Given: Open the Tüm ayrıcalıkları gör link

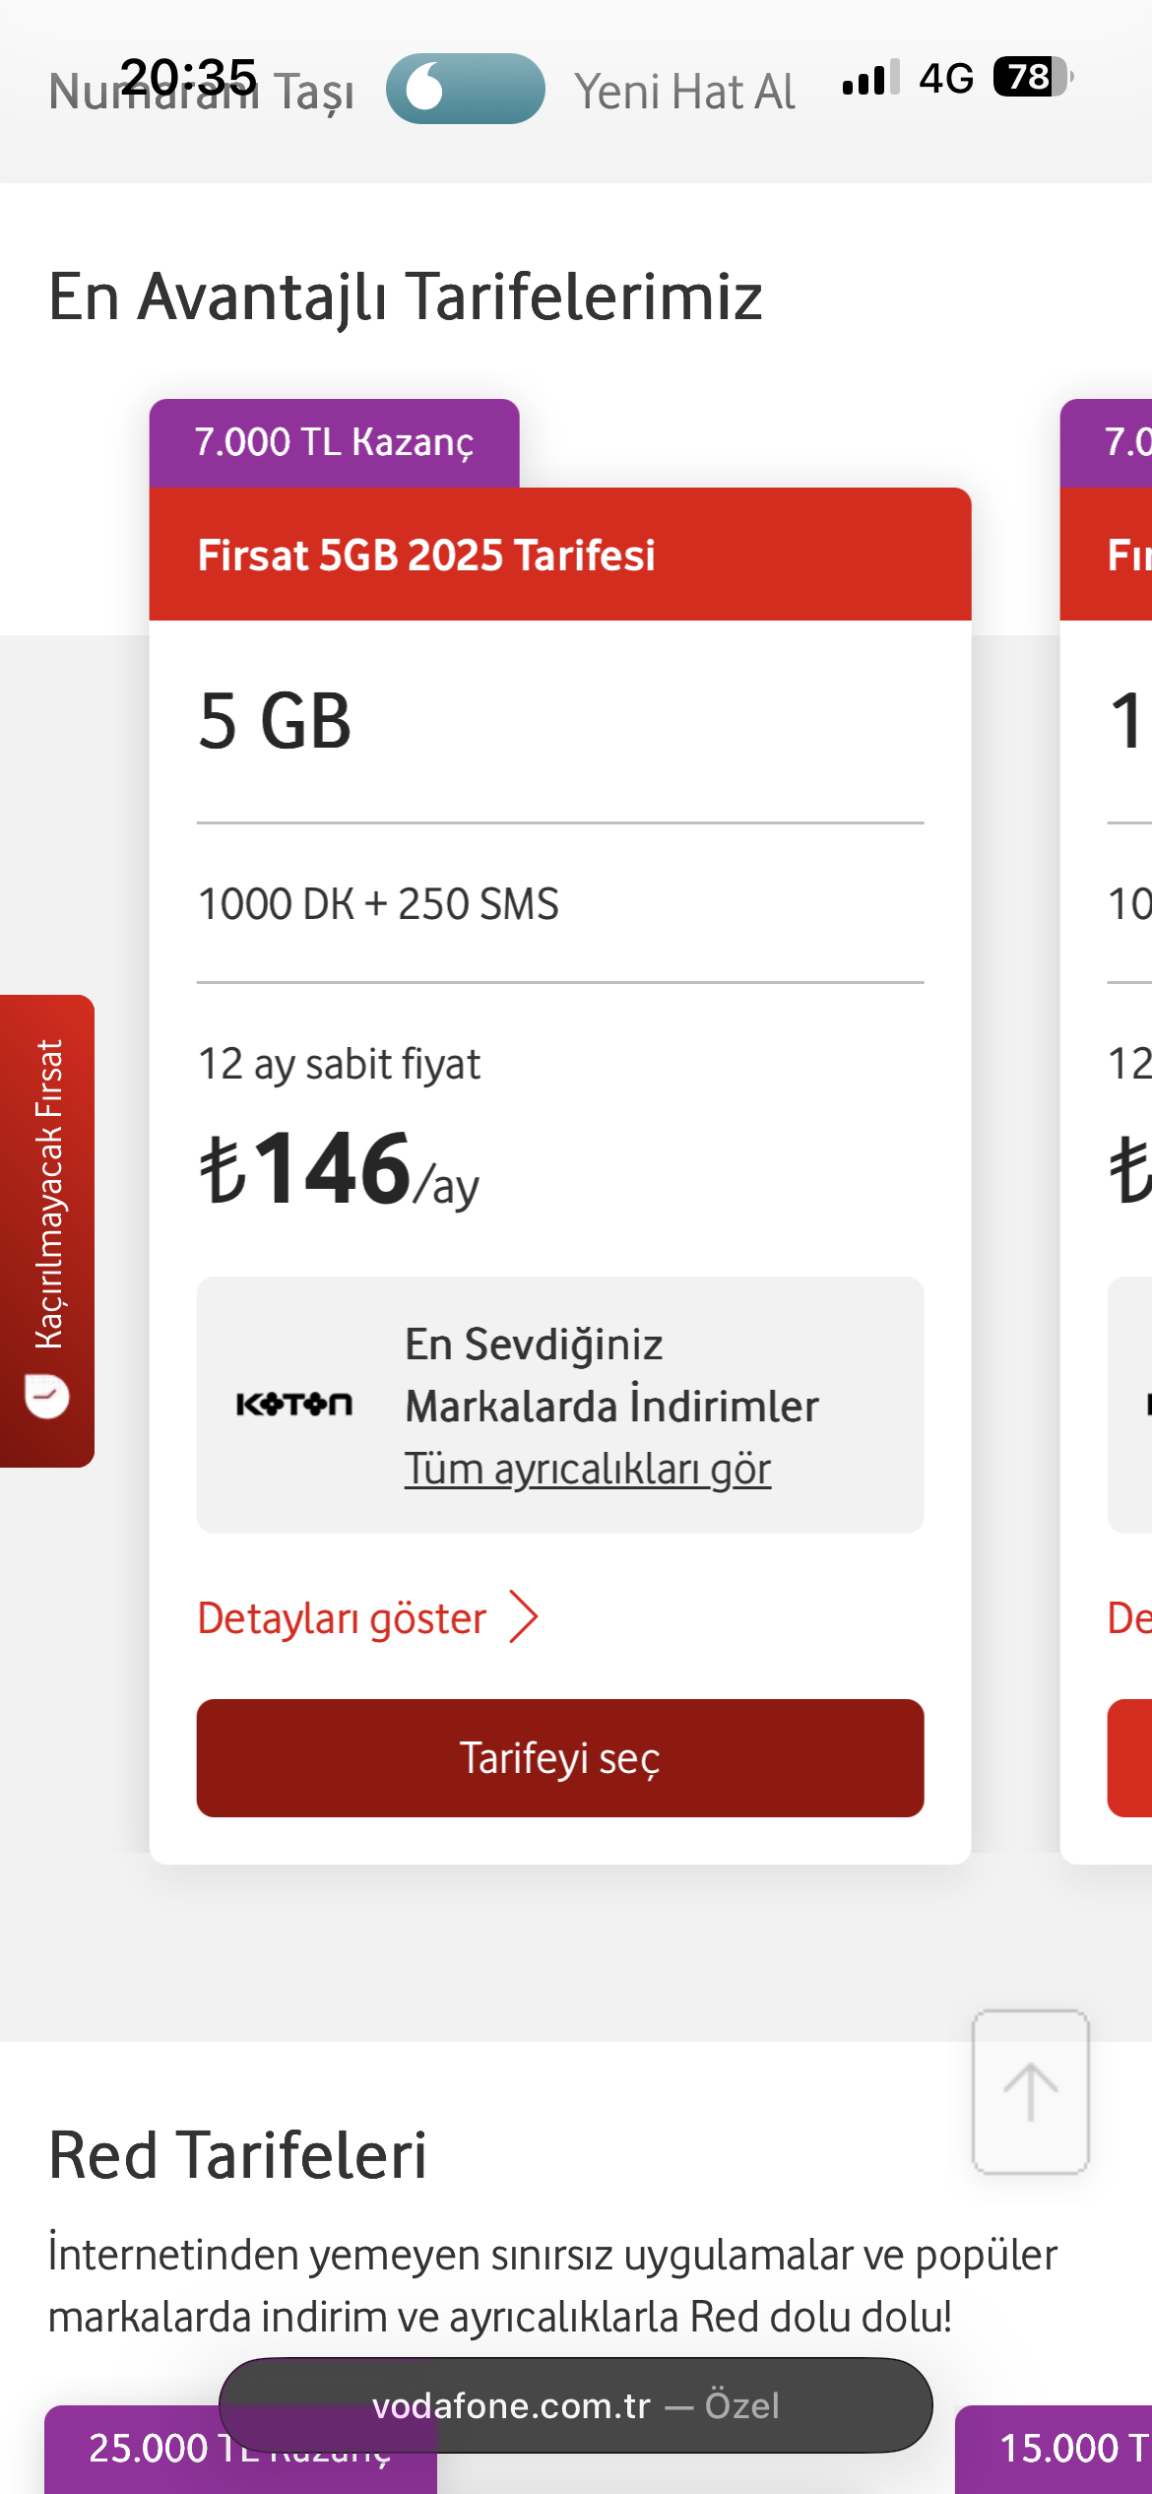Looking at the screenshot, I should (587, 1469).
